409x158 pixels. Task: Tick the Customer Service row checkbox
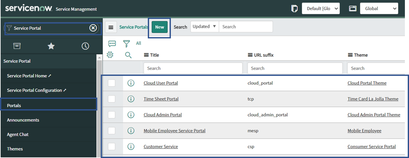point(111,146)
